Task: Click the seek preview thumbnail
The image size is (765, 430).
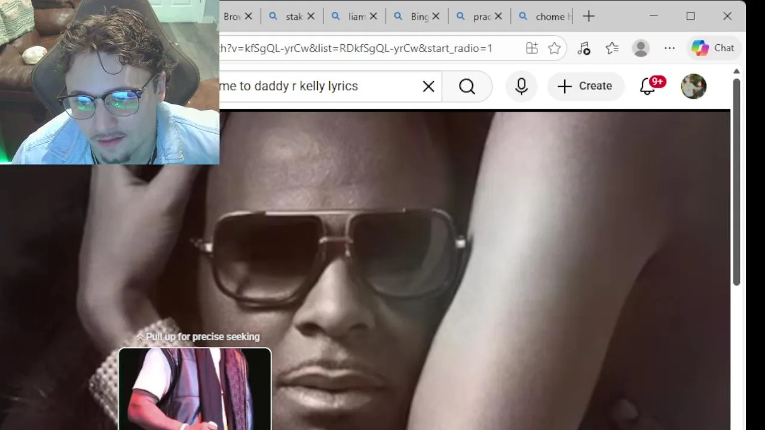Action: [x=195, y=389]
